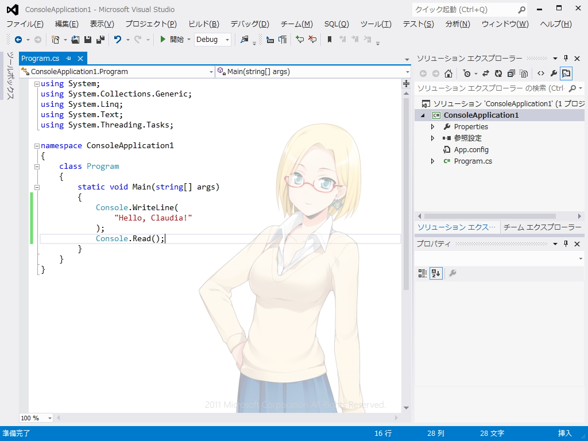Click the New Project toolbar icon

click(x=55, y=40)
